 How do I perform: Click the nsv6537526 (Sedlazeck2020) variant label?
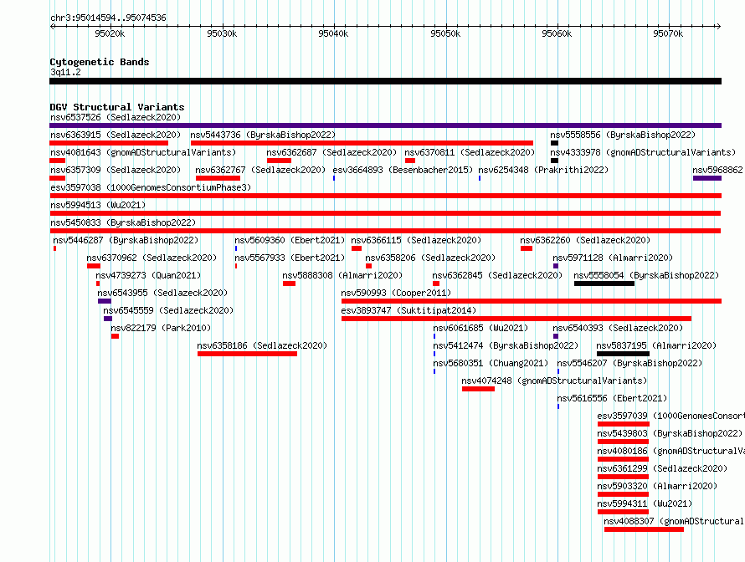tap(116, 117)
